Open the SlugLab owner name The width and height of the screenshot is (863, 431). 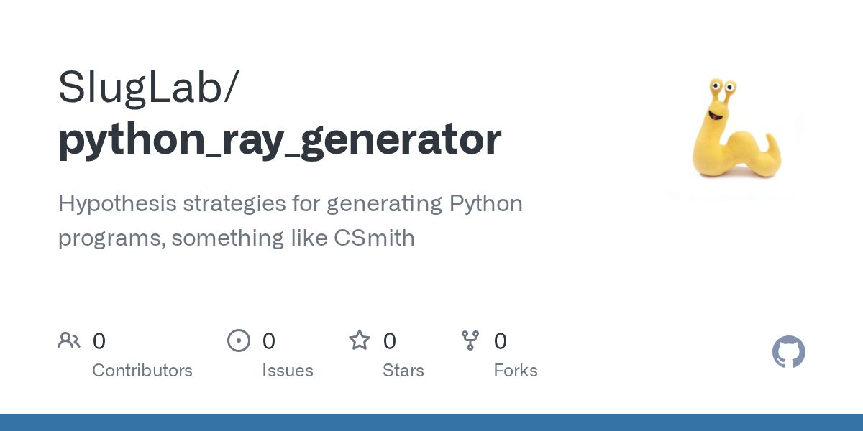click(141, 87)
